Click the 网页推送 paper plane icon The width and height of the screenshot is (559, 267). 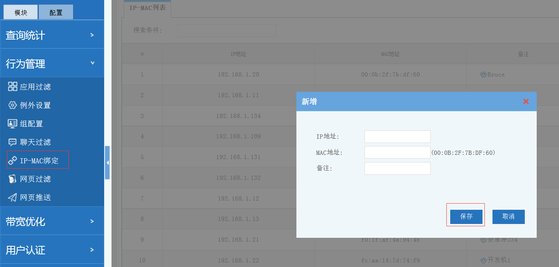(x=13, y=197)
